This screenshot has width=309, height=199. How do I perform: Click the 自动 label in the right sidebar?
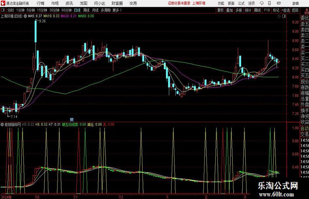[x=305, y=128]
